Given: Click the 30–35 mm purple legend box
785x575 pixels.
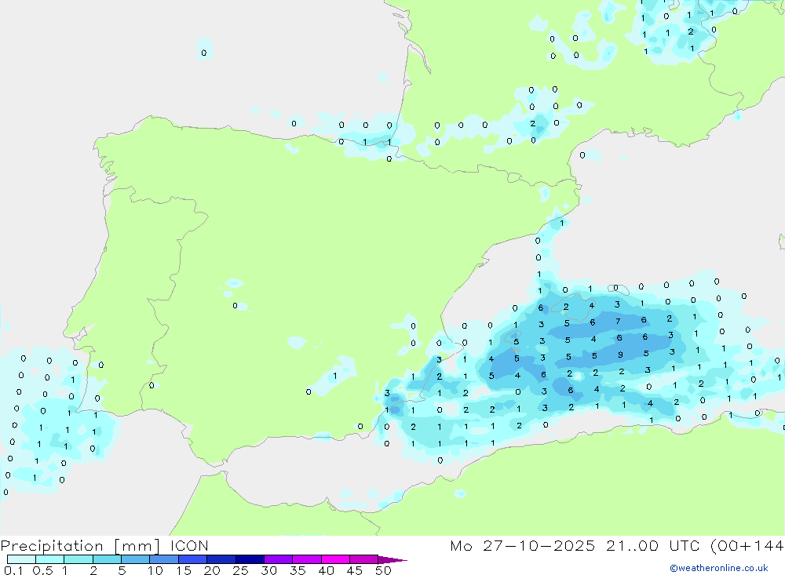Looking at the screenshot, I should pos(279,559).
